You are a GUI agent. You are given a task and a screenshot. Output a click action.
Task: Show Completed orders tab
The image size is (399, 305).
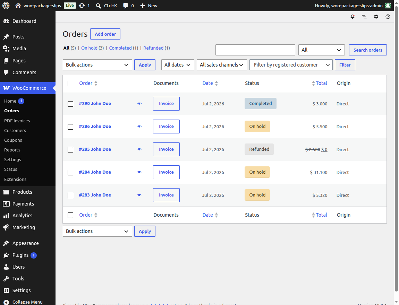tap(120, 48)
